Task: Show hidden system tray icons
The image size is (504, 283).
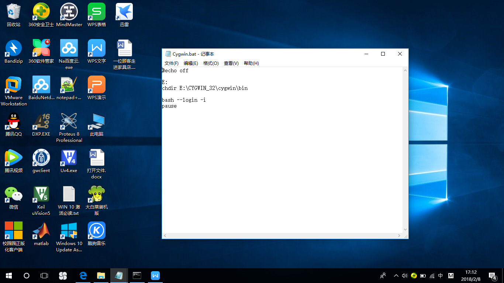Action: click(x=396, y=276)
